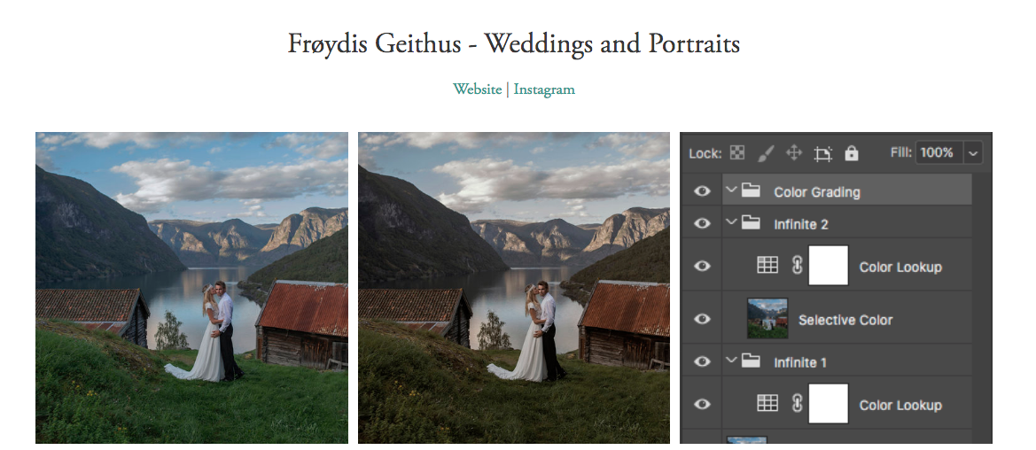Collapse the Infinite 1 group chevron
The height and width of the screenshot is (450, 1036).
(731, 361)
